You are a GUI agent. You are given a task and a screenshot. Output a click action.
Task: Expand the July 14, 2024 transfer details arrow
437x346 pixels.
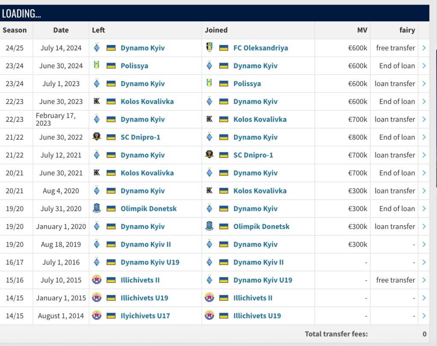[x=424, y=48]
